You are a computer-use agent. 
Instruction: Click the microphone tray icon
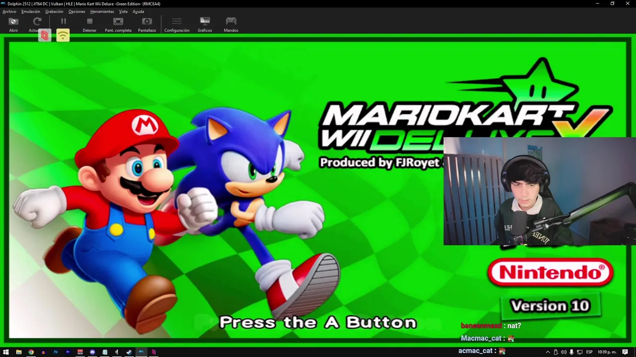571,352
